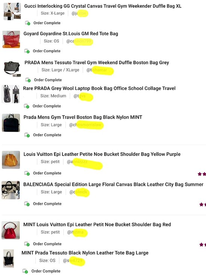Open MINT Prada Tessuto Black Nylon Tote title

[85, 253]
